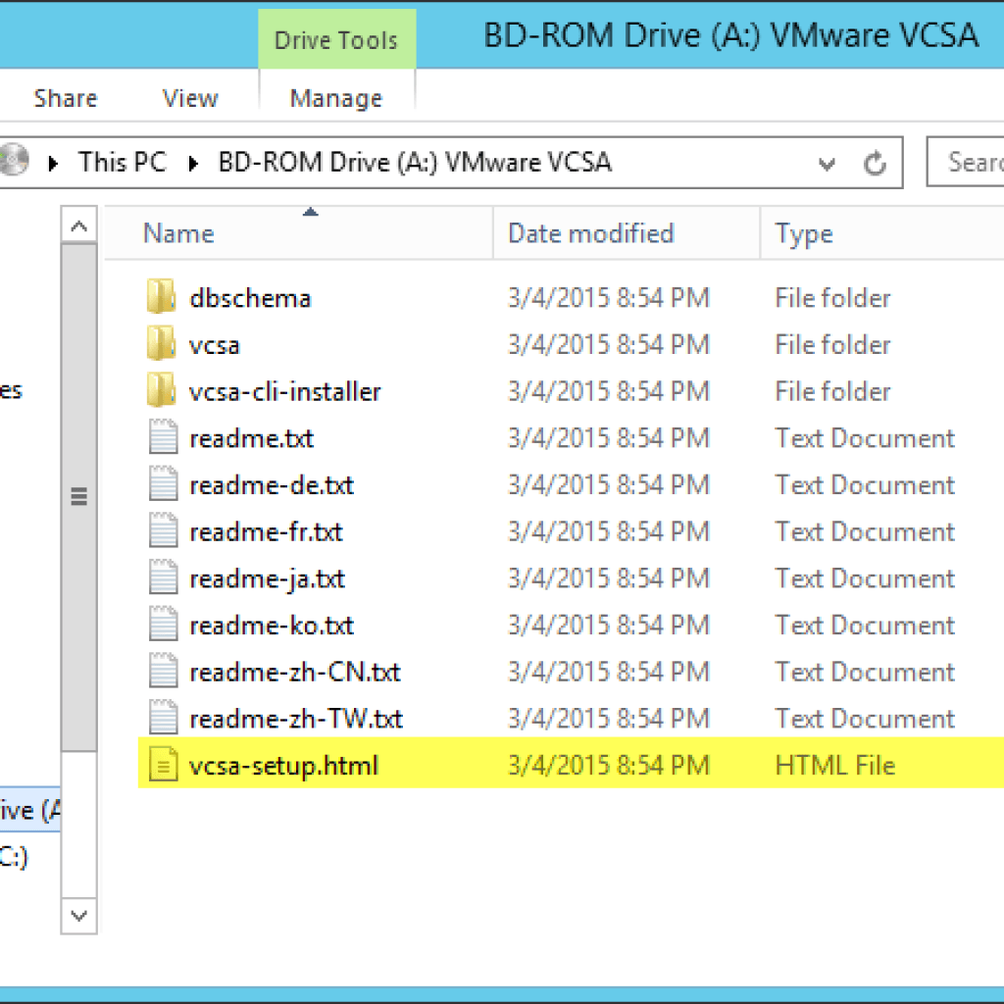This screenshot has width=1004, height=1004.
Task: Open the address bar history dropdown
Action: (827, 164)
